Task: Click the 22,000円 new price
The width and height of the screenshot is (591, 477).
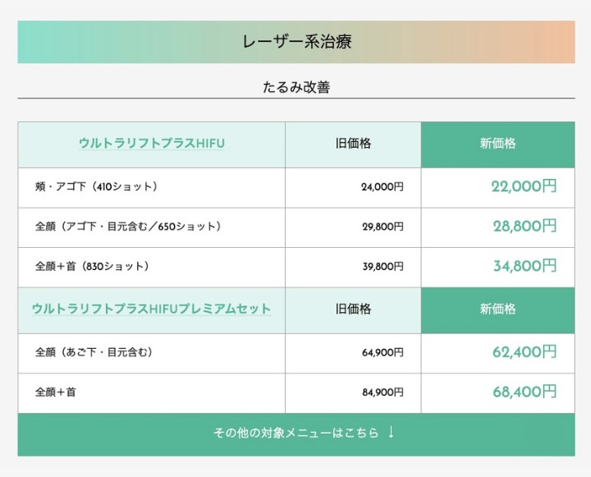Action: click(524, 186)
